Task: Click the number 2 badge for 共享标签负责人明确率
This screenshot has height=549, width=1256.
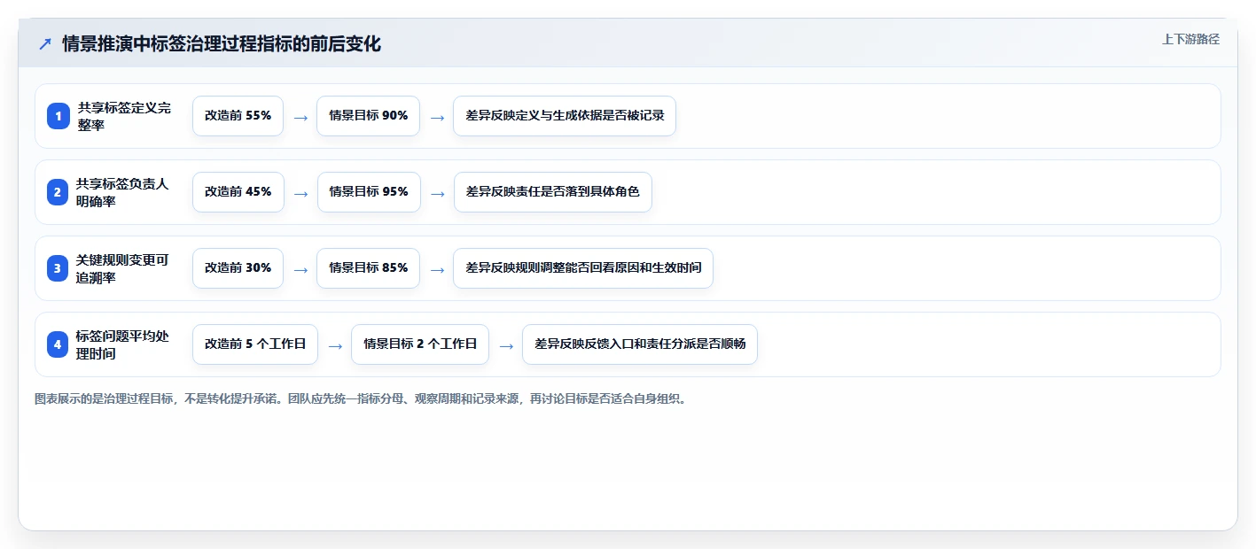Action: (58, 192)
